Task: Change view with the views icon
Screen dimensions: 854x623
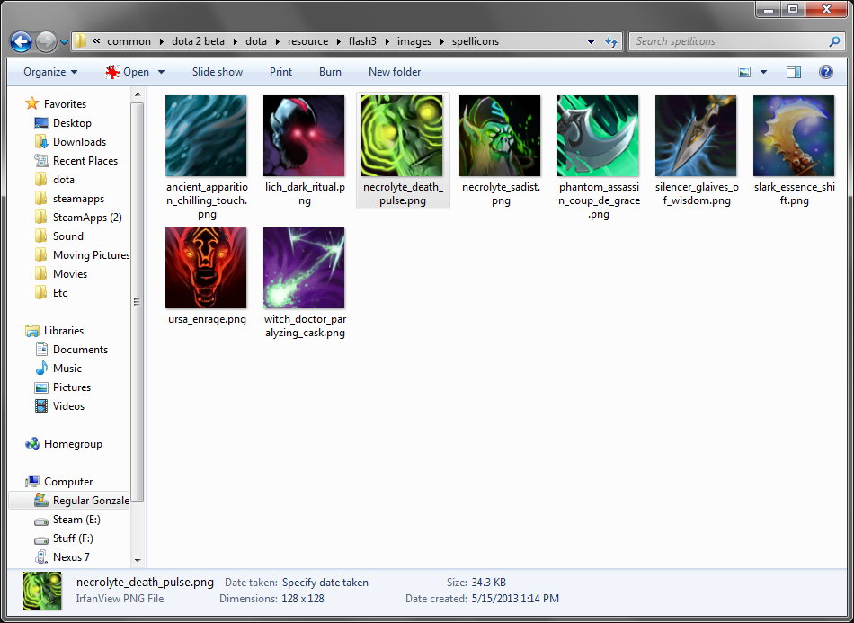Action: click(744, 72)
